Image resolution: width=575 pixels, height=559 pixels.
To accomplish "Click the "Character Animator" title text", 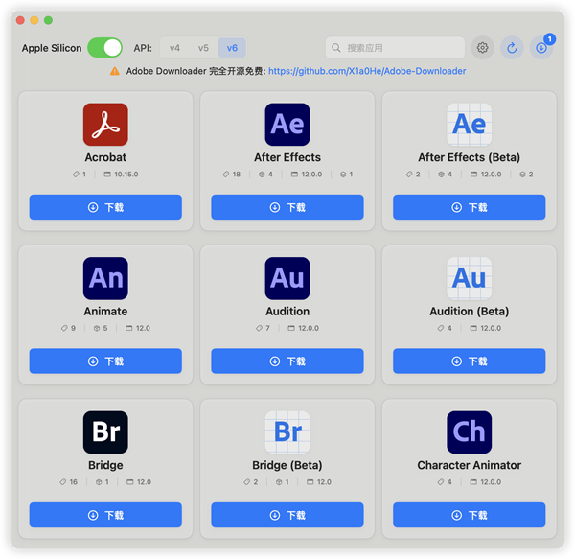I will (469, 465).
